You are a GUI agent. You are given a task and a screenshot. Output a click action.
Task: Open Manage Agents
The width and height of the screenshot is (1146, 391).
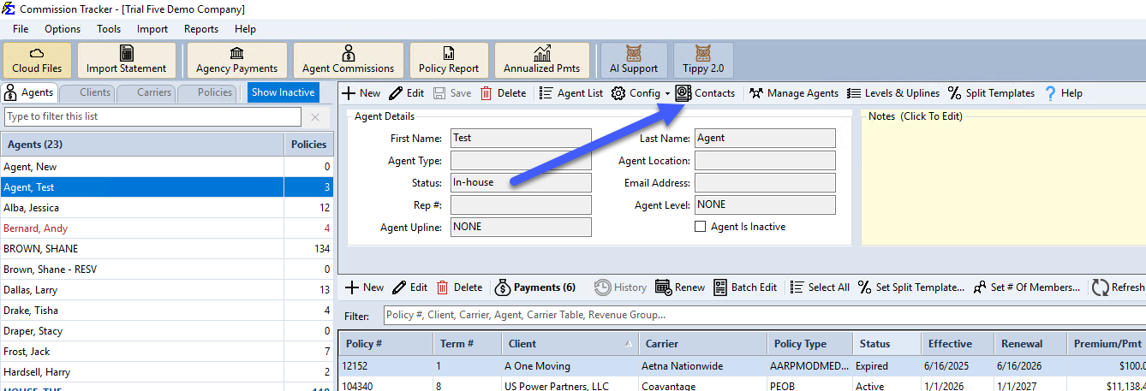tap(793, 93)
